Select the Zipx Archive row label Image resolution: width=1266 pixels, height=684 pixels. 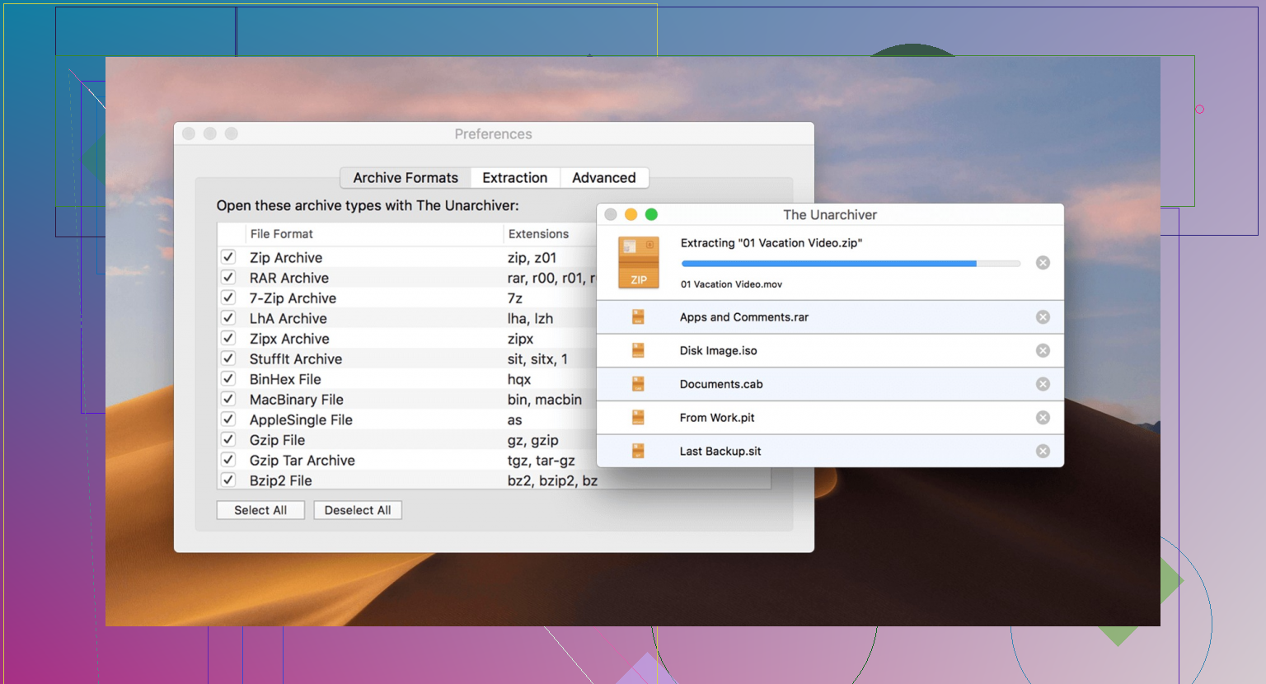coord(289,339)
